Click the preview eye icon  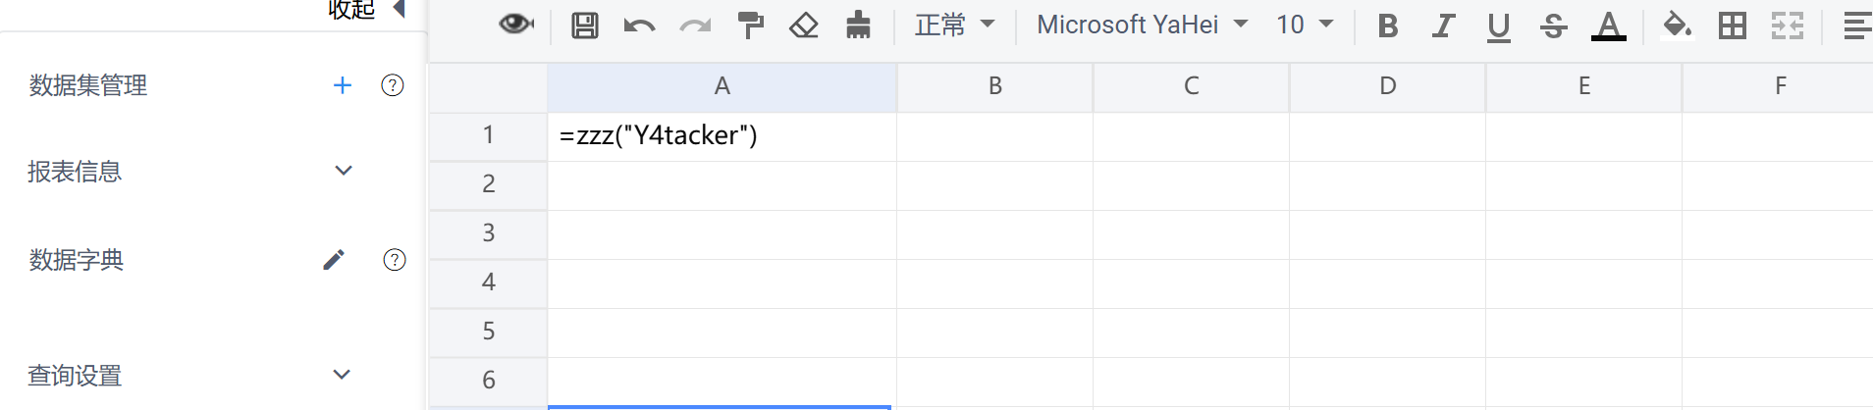coord(516,25)
